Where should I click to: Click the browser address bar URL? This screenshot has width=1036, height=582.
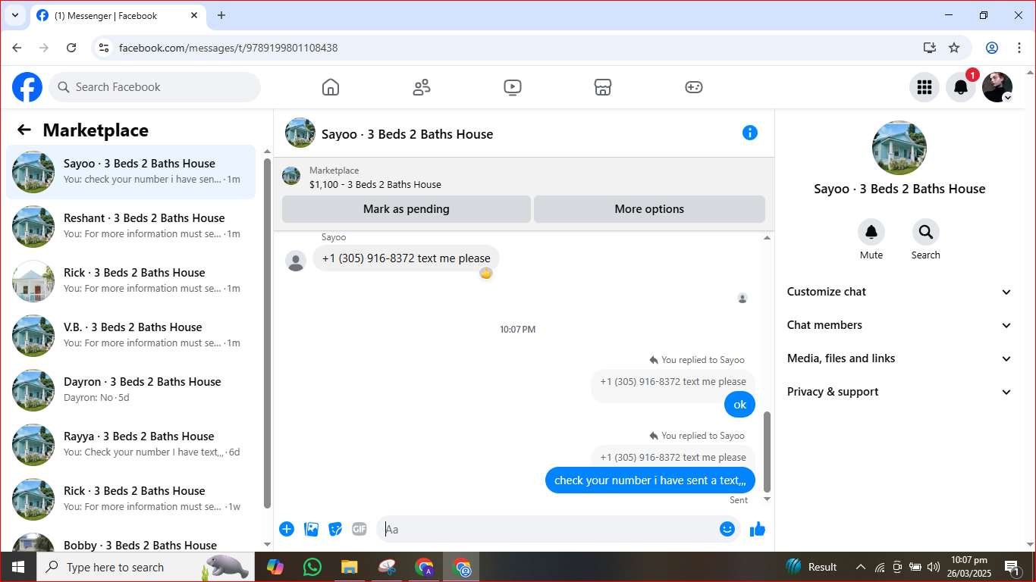[x=228, y=48]
